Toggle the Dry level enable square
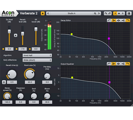133x120 pixels. click(x=3, y=49)
